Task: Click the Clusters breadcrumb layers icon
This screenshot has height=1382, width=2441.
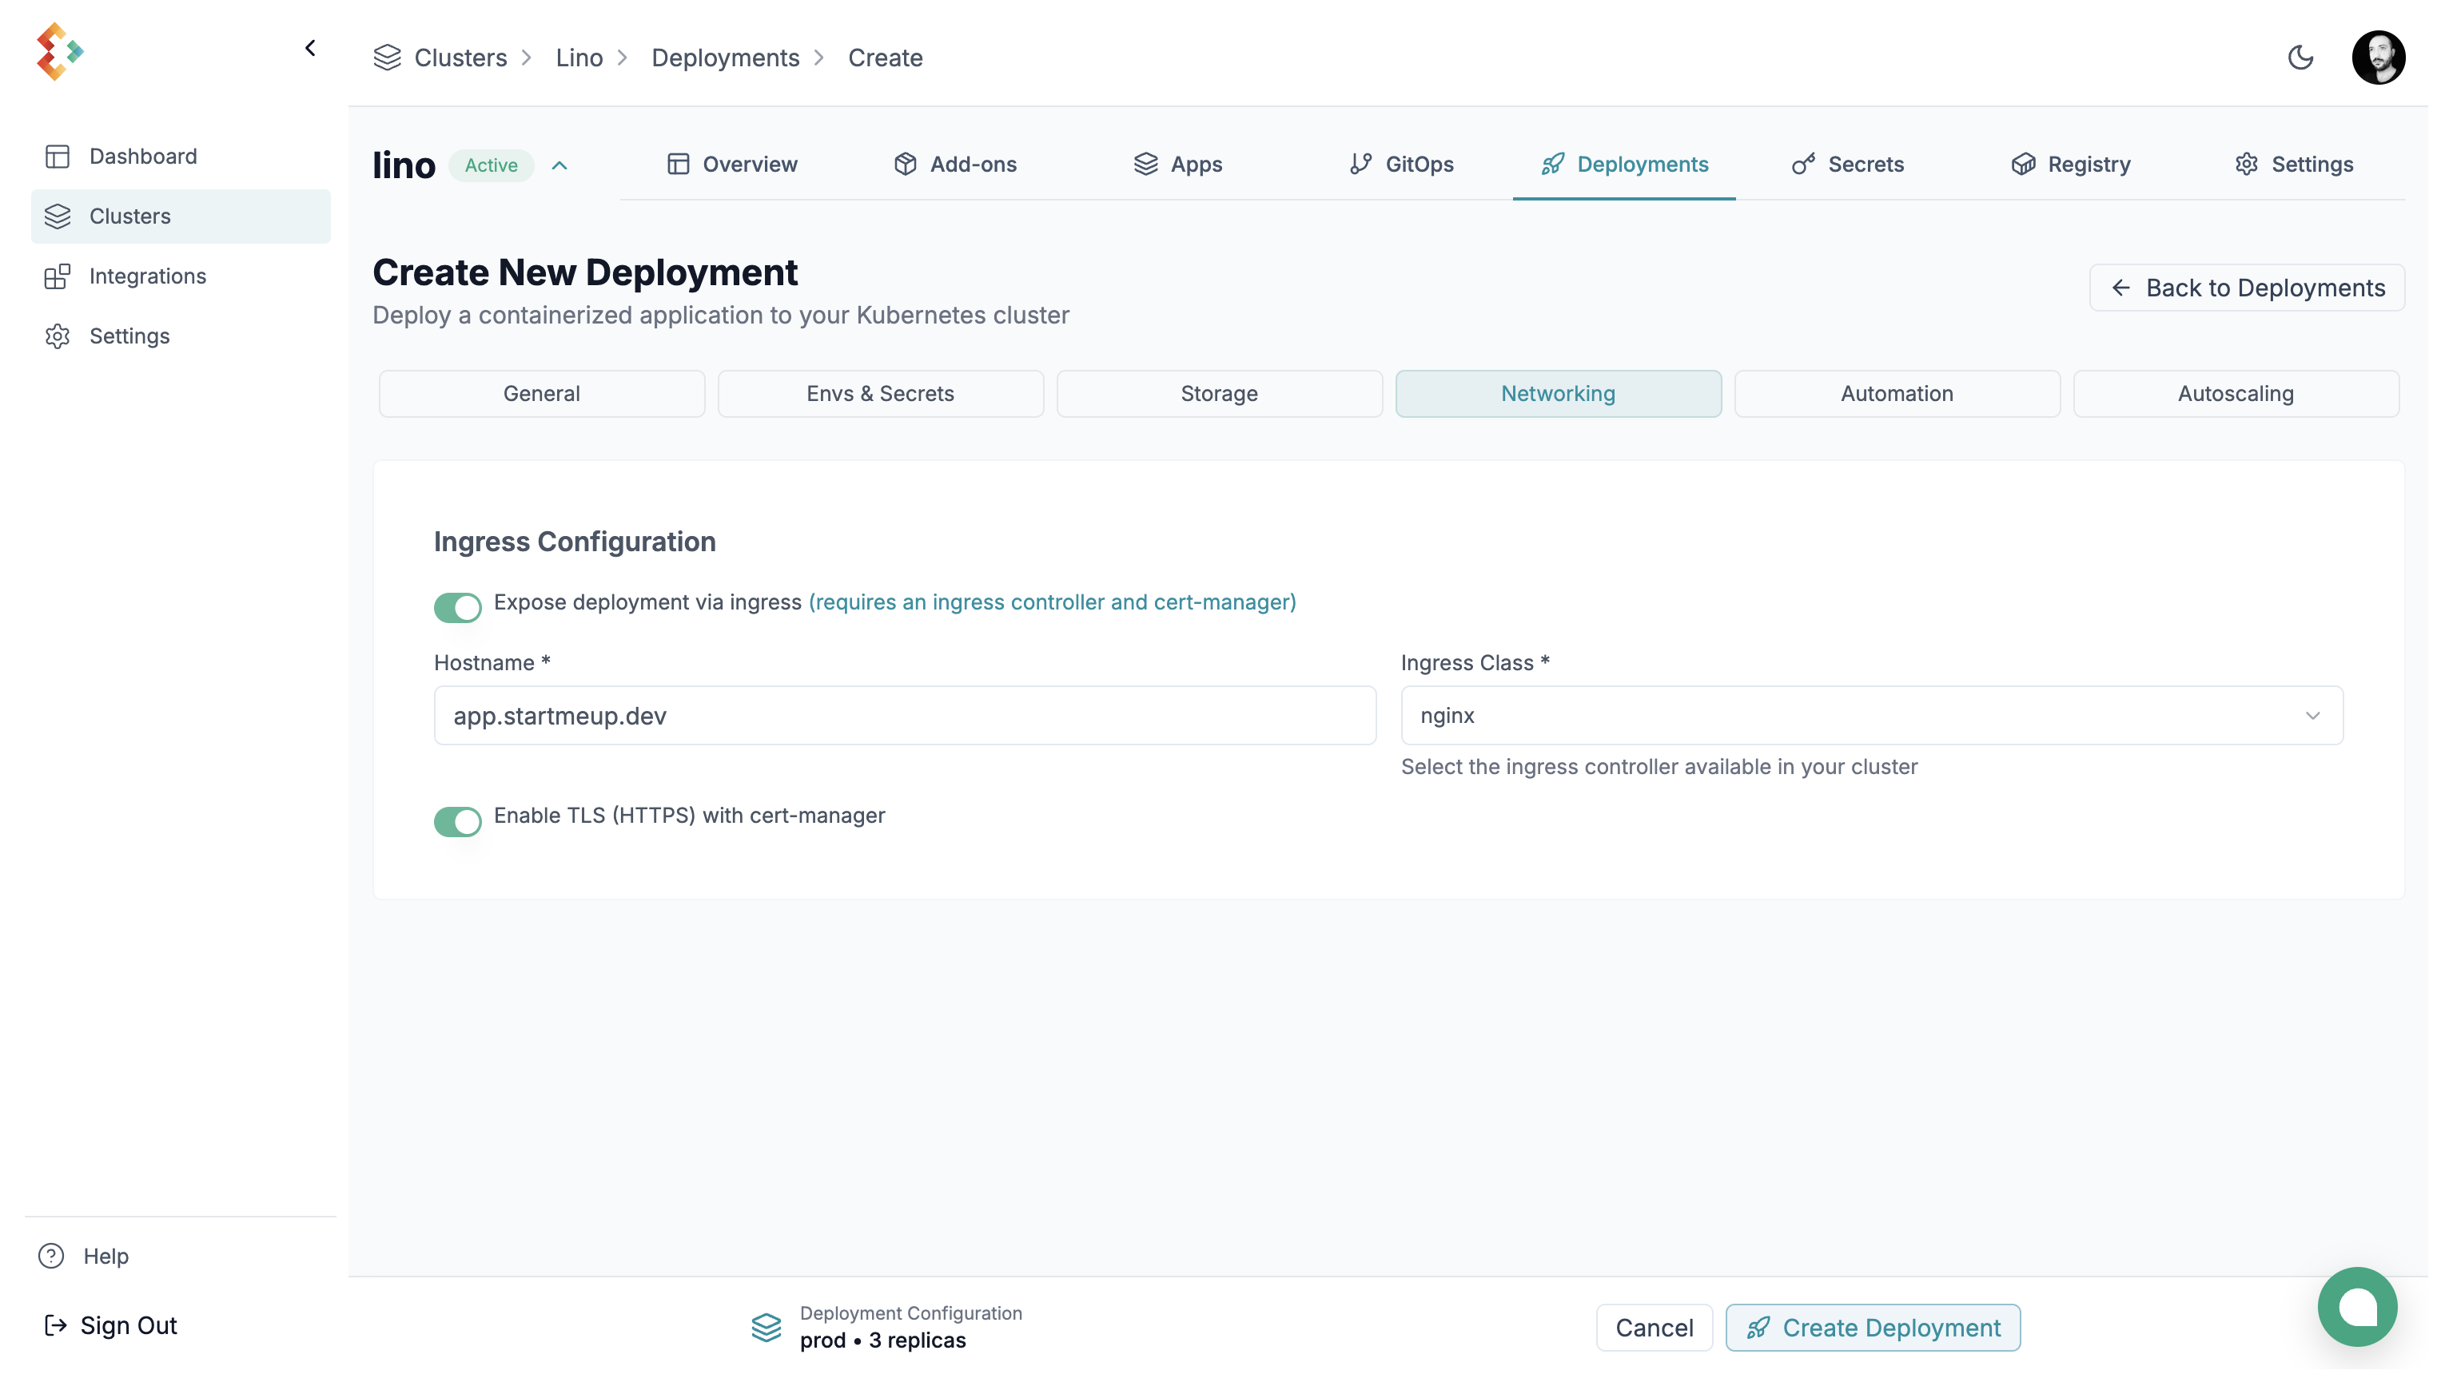Action: [x=388, y=58]
